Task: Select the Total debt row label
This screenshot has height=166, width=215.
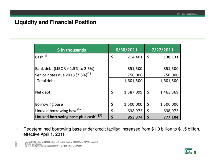Action: pos(46,81)
